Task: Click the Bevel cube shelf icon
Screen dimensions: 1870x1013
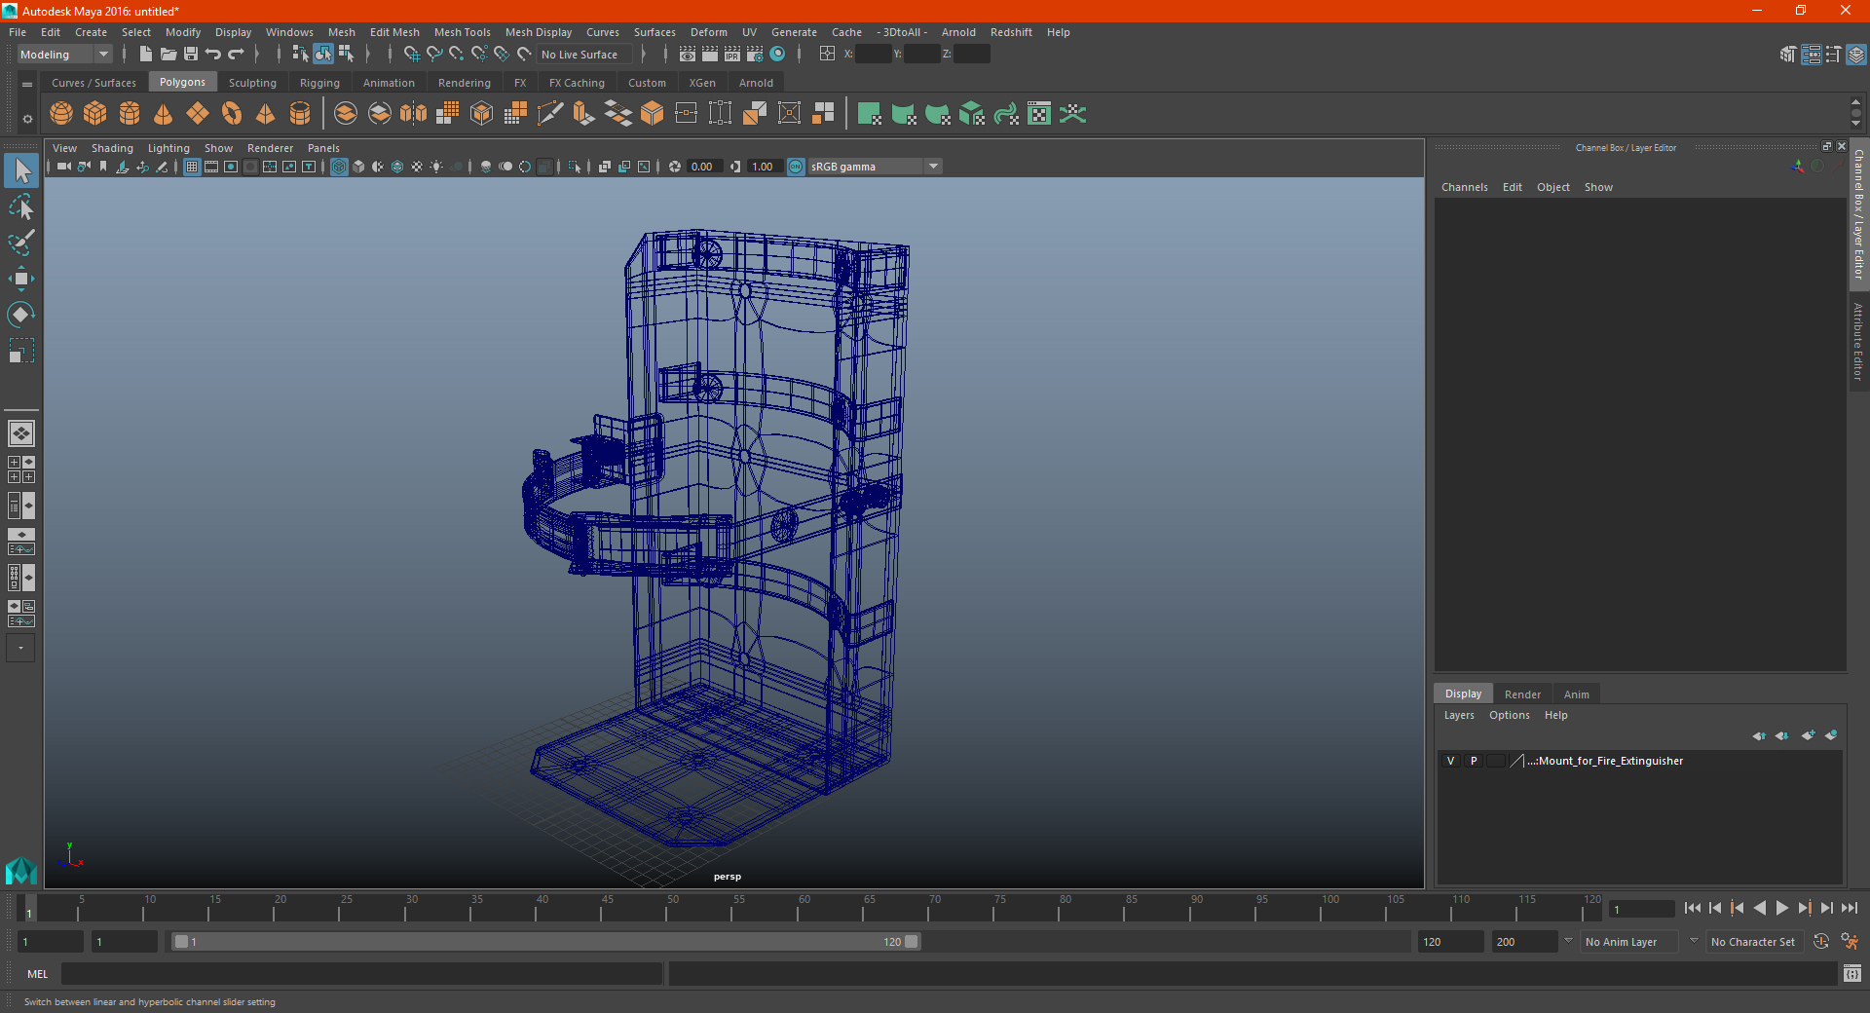Action: 652,114
